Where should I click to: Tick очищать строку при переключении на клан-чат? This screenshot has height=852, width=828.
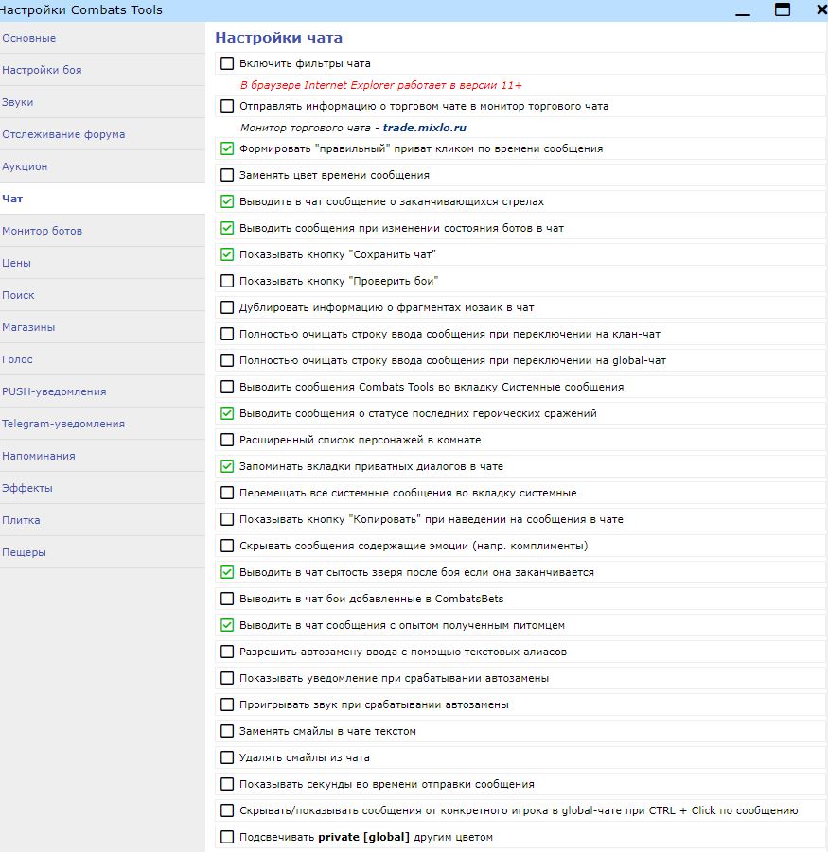[227, 334]
